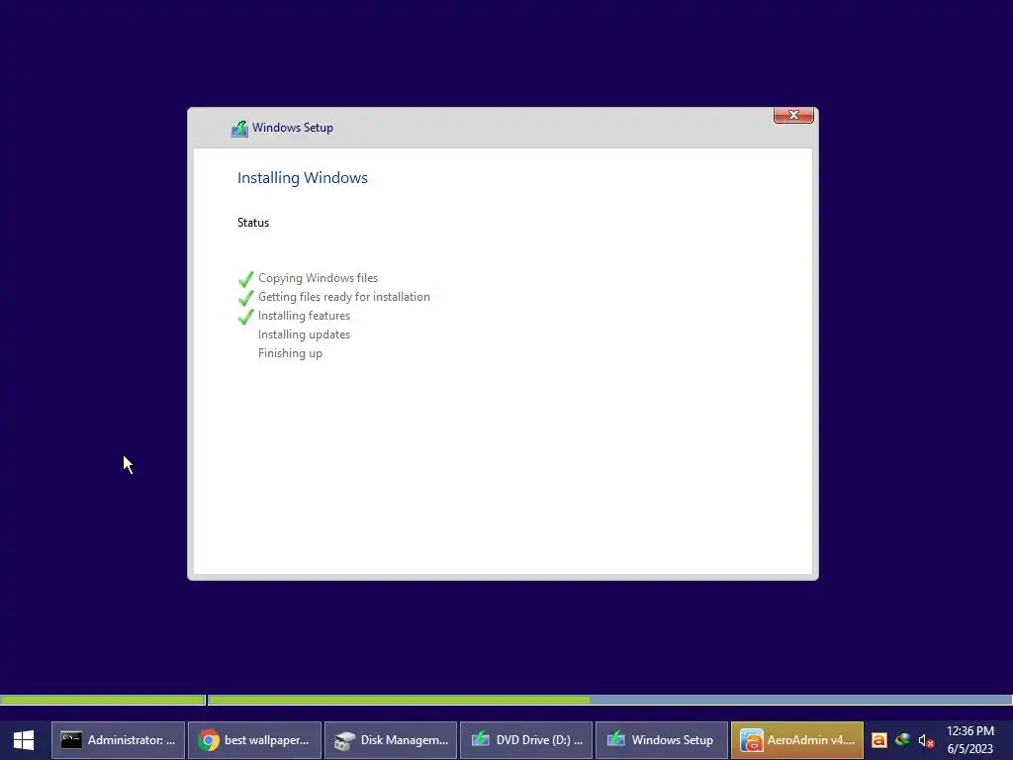Click the AeroAdmin system tray icon

click(x=879, y=740)
